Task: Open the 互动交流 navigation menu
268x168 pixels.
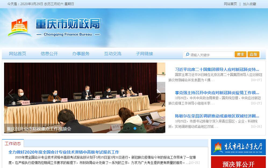Action: pos(113,54)
